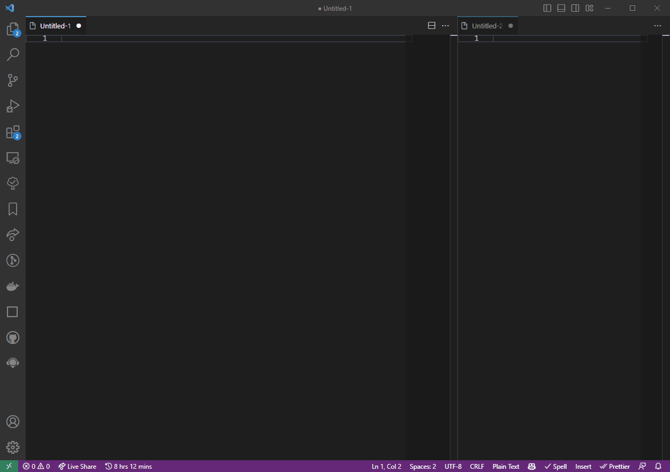Open Manage via the settings gear

point(13,447)
